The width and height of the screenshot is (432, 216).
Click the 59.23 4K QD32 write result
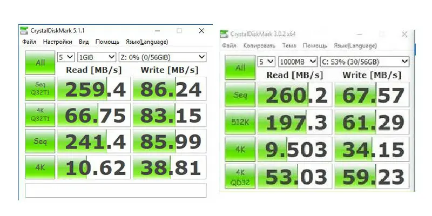(372, 177)
